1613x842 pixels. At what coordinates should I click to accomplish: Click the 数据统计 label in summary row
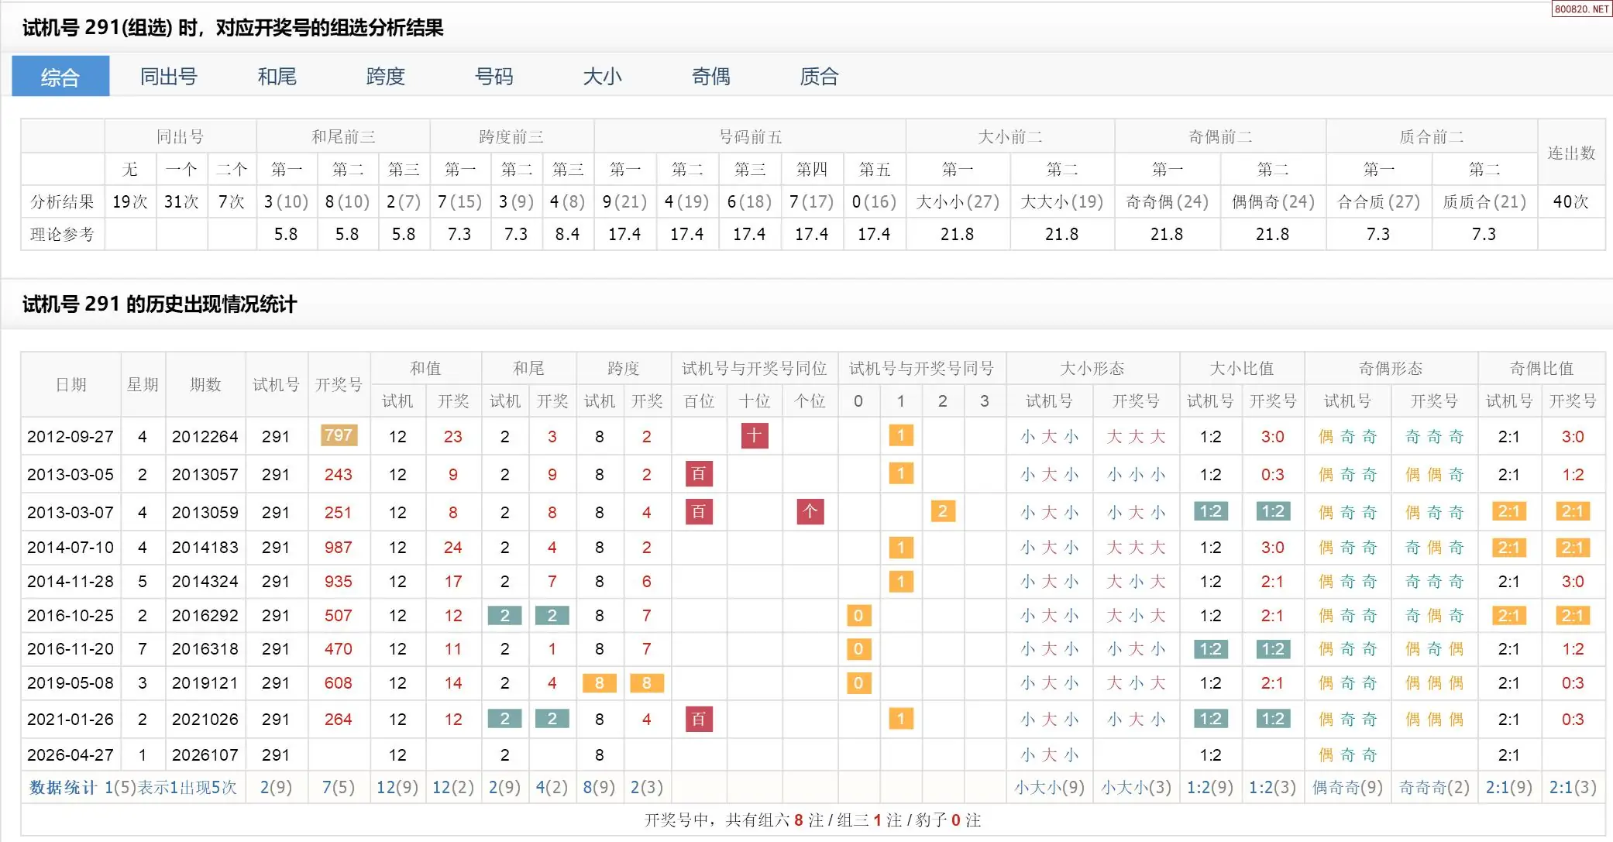point(62,787)
